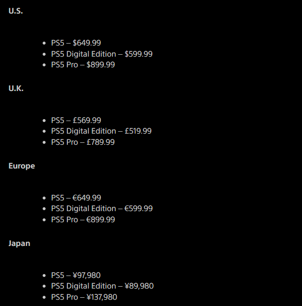Image resolution: width=302 pixels, height=306 pixels.
Task: Click the U.K. region heading
Action: click(16, 89)
